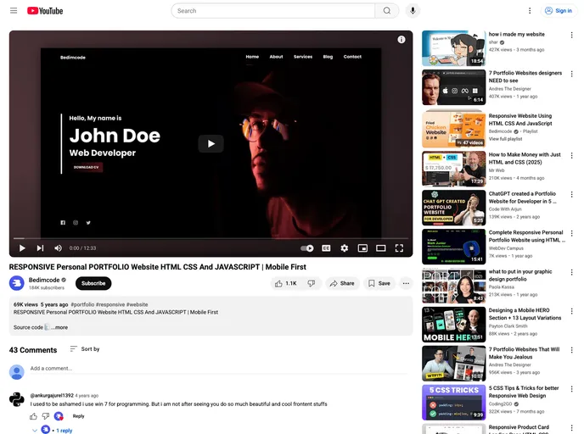The width and height of the screenshot is (584, 434).
Task: Open player settings gear icon
Action: [344, 248]
